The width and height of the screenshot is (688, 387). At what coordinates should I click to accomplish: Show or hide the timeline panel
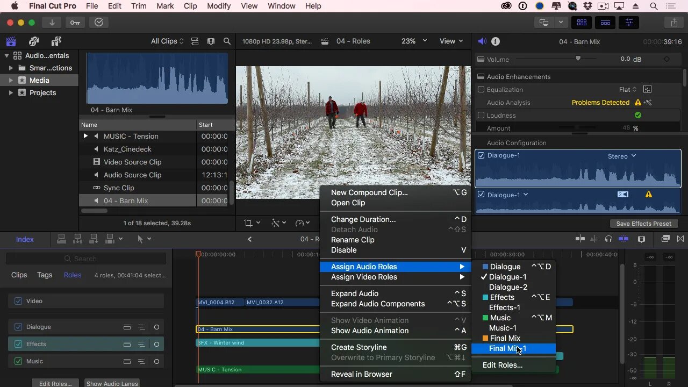[605, 23]
